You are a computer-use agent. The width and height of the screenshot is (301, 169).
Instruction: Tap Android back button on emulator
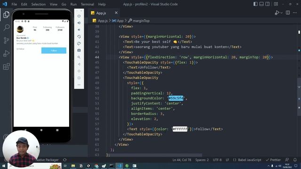coord(25,130)
